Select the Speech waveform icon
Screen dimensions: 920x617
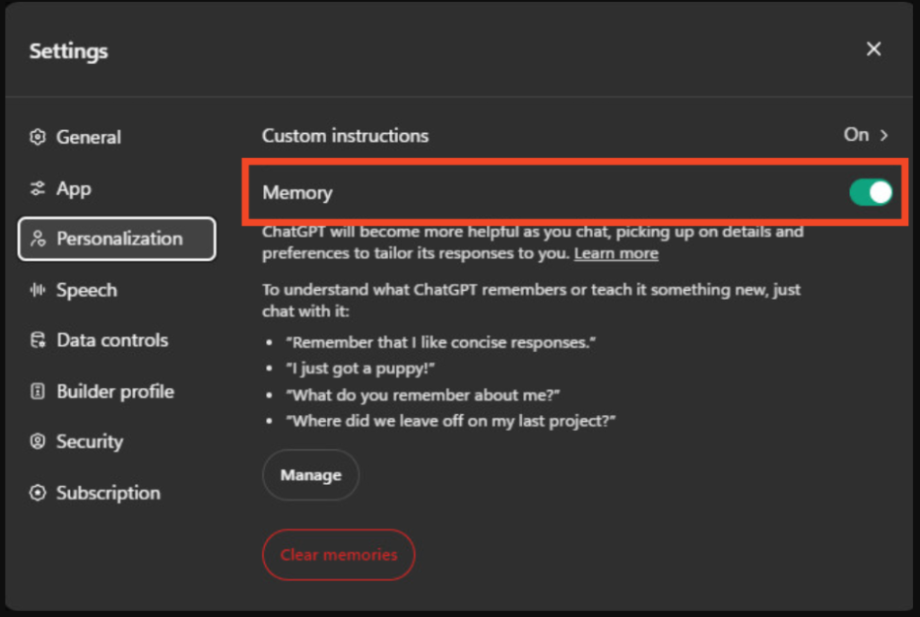[x=37, y=289]
